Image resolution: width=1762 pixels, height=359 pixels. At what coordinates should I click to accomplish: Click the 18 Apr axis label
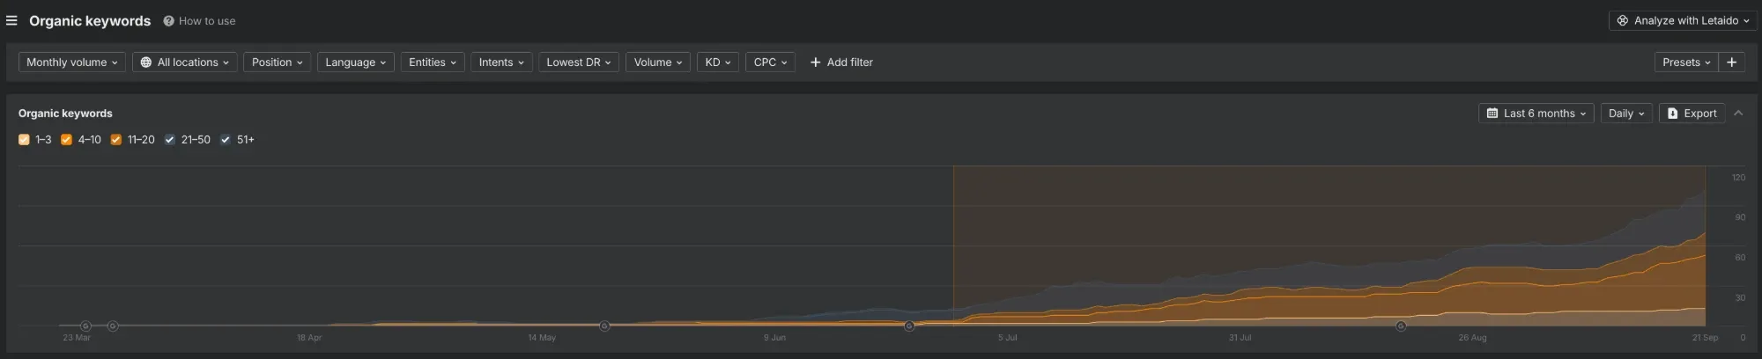click(x=309, y=338)
